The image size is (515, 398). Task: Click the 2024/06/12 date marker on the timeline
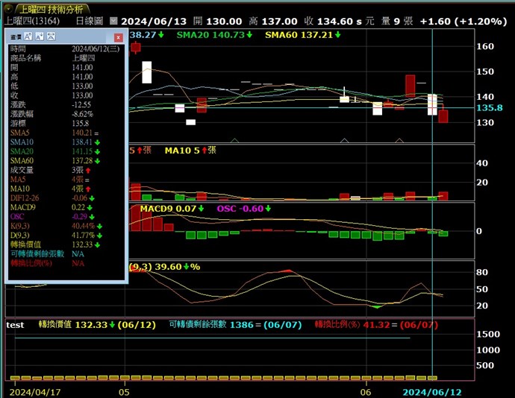tap(433, 391)
